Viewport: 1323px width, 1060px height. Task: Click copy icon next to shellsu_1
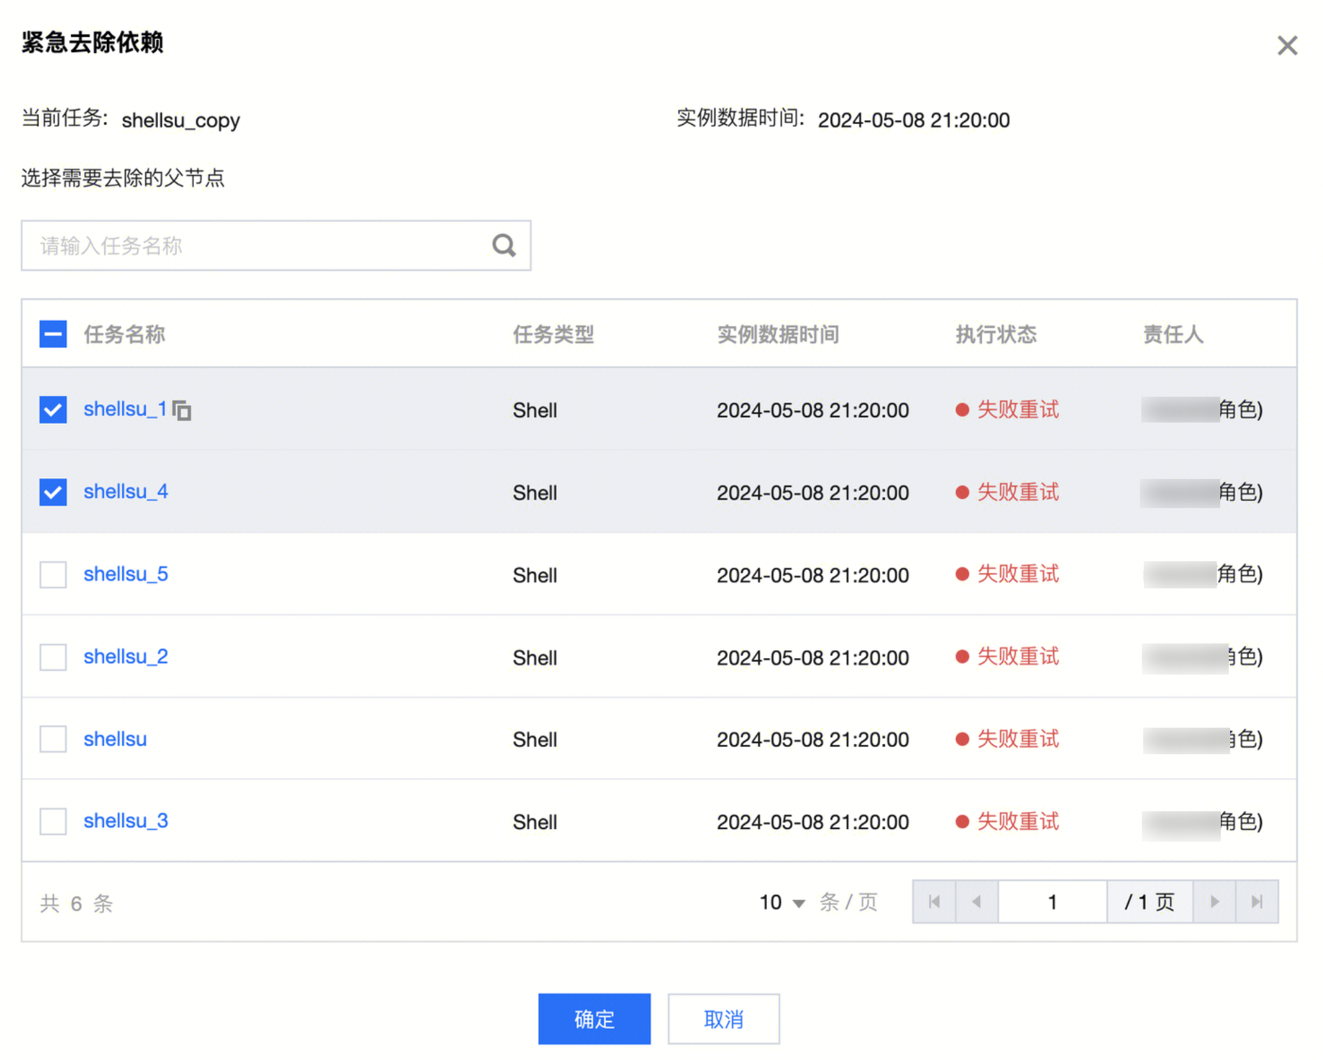(182, 411)
